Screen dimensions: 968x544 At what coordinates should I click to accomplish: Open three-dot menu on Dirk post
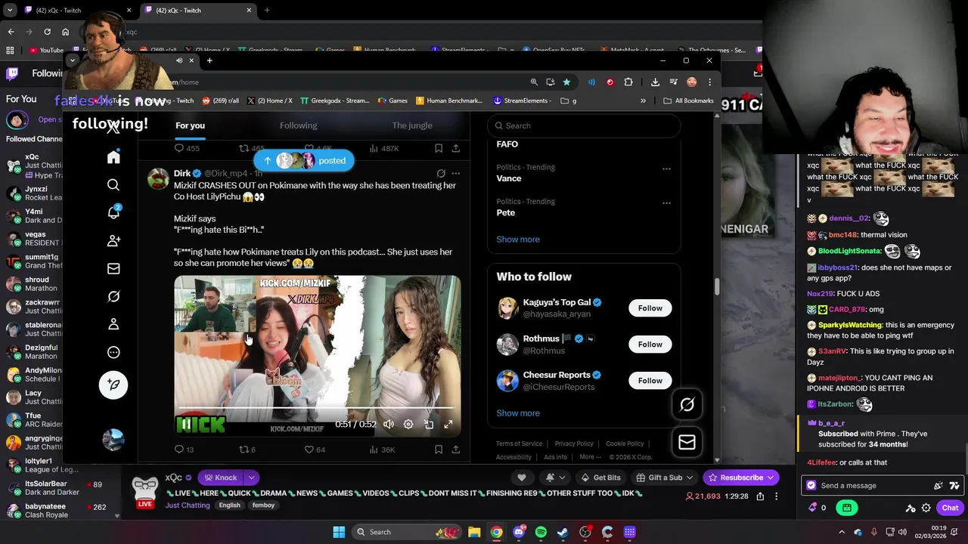[455, 174]
